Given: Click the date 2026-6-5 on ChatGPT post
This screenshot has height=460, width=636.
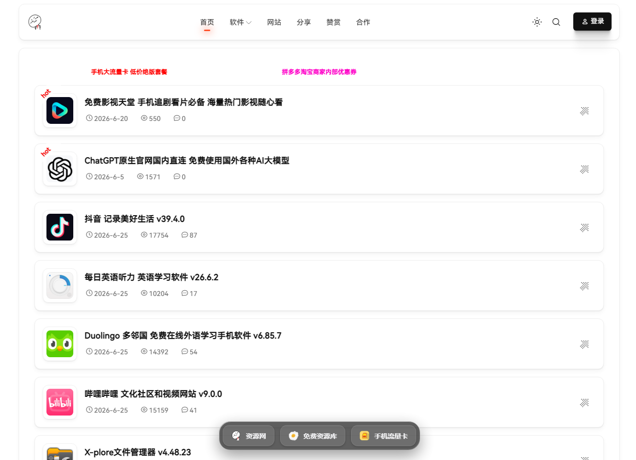Looking at the screenshot, I should pyautogui.click(x=105, y=177).
